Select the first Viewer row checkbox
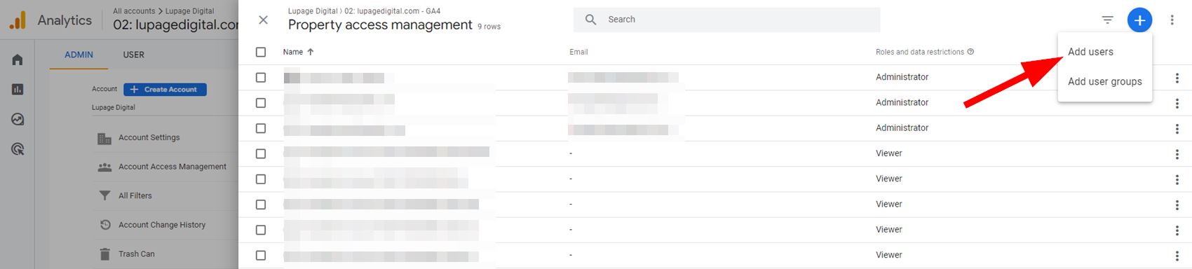Screen dimensions: 1192x269 pyautogui.click(x=261, y=153)
